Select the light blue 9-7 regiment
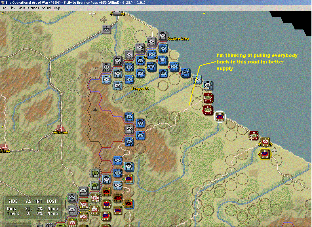Viewport: 312px width, 227px height. (129, 167)
